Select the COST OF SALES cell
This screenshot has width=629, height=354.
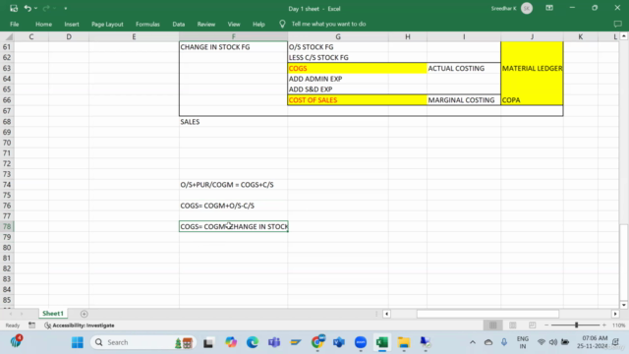[338, 100]
